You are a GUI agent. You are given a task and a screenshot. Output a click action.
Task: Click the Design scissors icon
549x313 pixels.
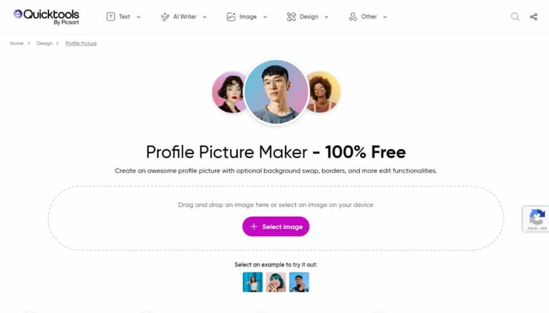(x=291, y=17)
